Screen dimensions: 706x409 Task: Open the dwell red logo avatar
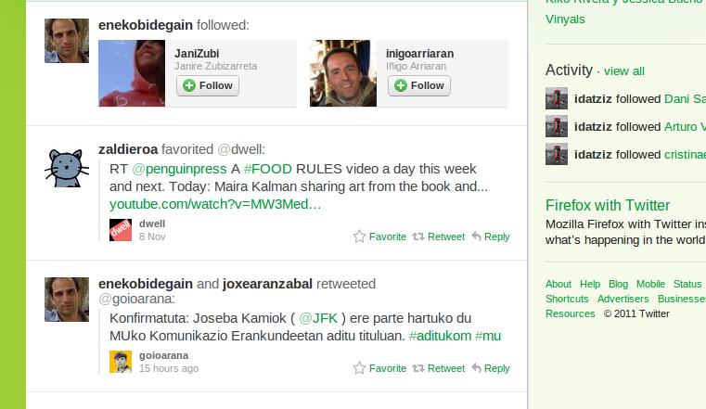121,230
